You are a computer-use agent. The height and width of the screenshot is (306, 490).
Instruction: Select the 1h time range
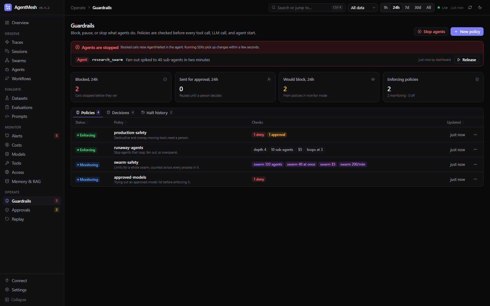[x=386, y=8]
